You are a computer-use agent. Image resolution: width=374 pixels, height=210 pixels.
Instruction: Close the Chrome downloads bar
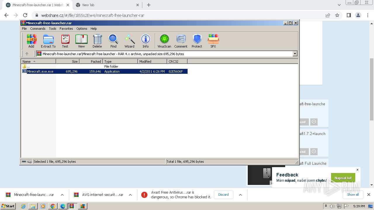[x=369, y=195]
